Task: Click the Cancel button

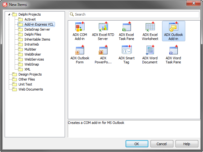Action: pyautogui.click(x=162, y=144)
